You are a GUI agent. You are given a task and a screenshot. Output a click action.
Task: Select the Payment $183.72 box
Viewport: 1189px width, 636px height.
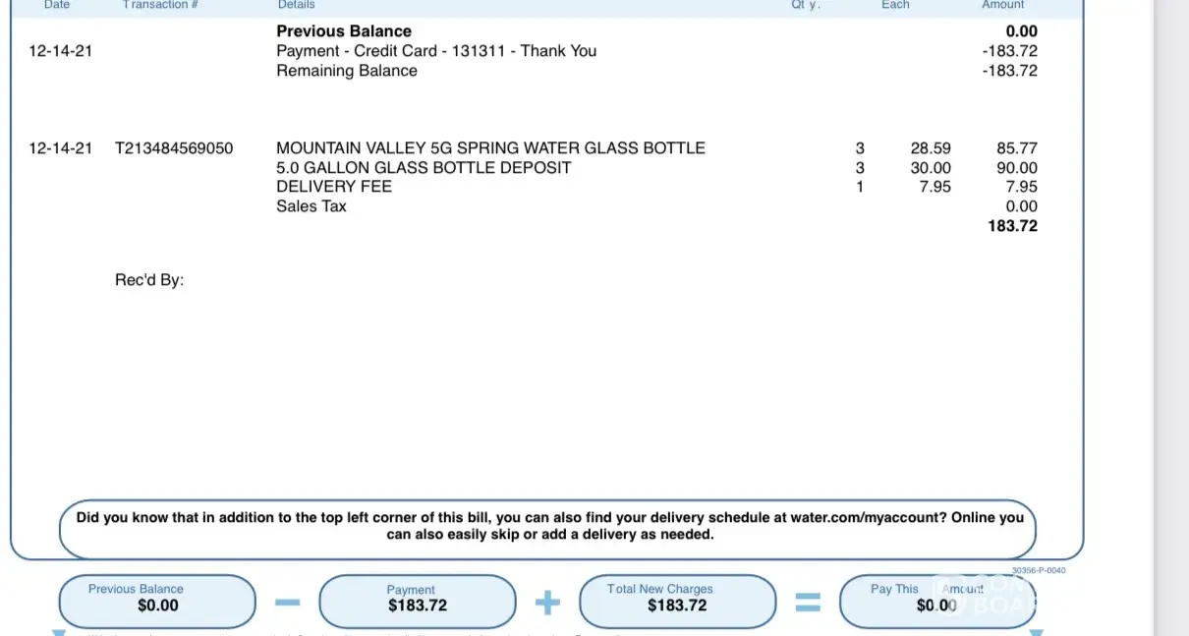[x=418, y=599]
